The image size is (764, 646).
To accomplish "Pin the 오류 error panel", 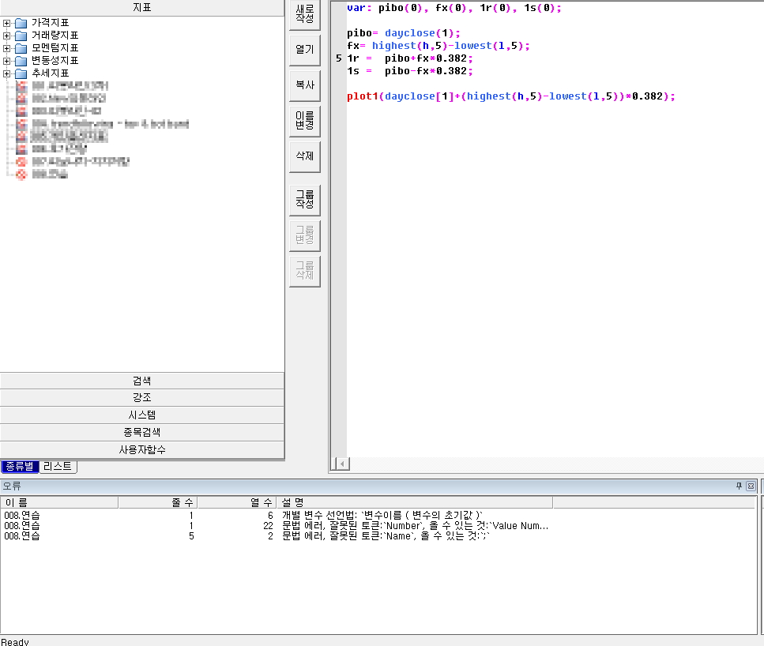I will pos(740,486).
